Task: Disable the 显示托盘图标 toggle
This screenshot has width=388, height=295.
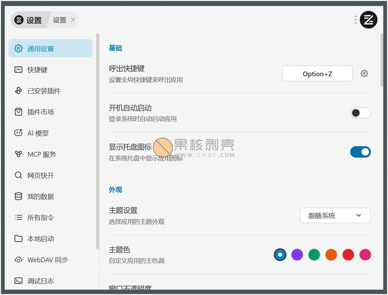Action: point(360,152)
